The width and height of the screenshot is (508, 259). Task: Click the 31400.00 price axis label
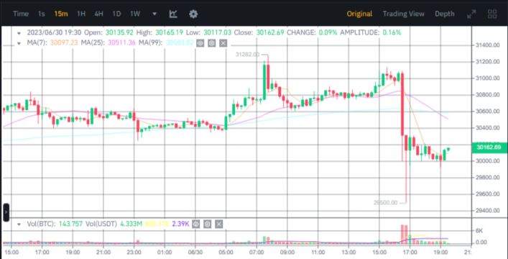[487, 45]
